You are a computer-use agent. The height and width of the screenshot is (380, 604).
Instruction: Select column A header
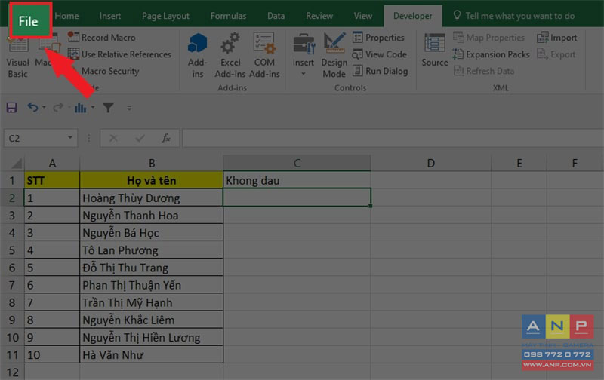tap(52, 163)
